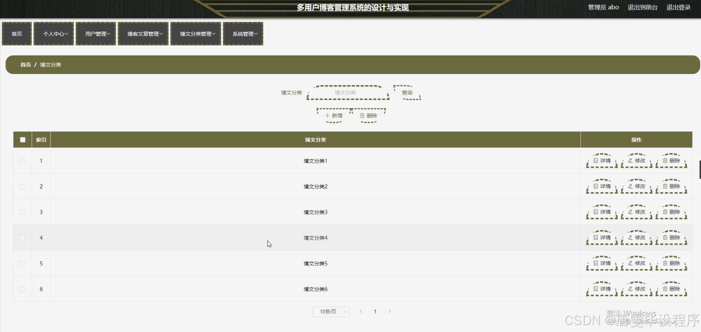Edit the 博文分类1 row

click(x=636, y=161)
